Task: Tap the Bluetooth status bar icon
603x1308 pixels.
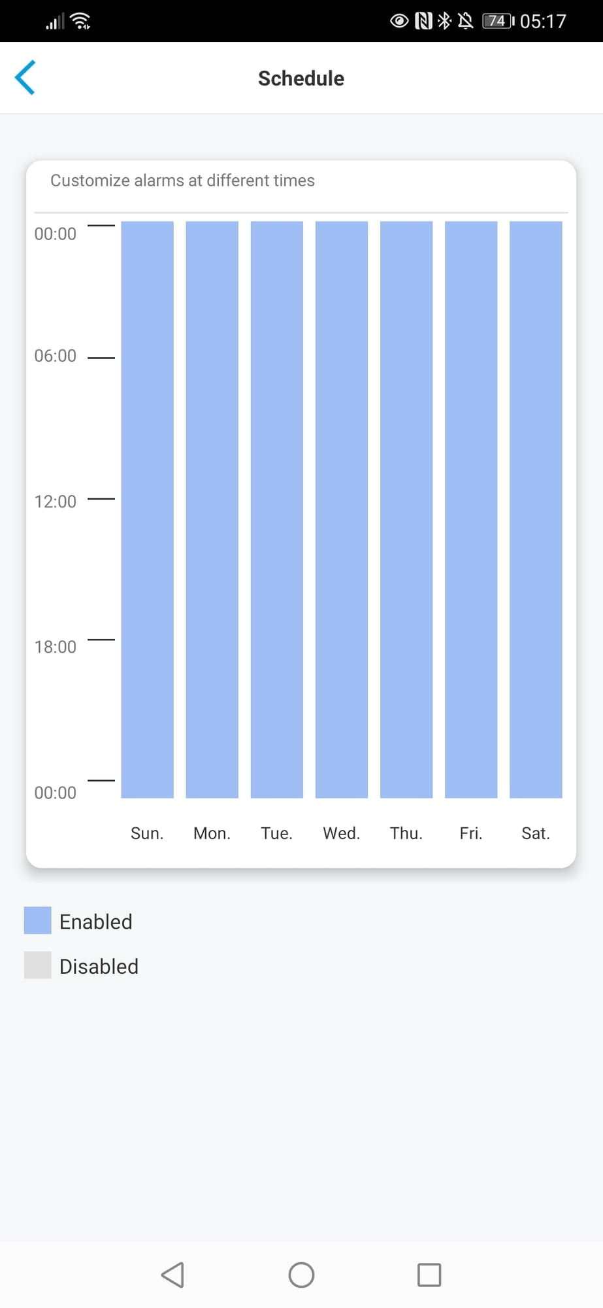Action: click(444, 21)
